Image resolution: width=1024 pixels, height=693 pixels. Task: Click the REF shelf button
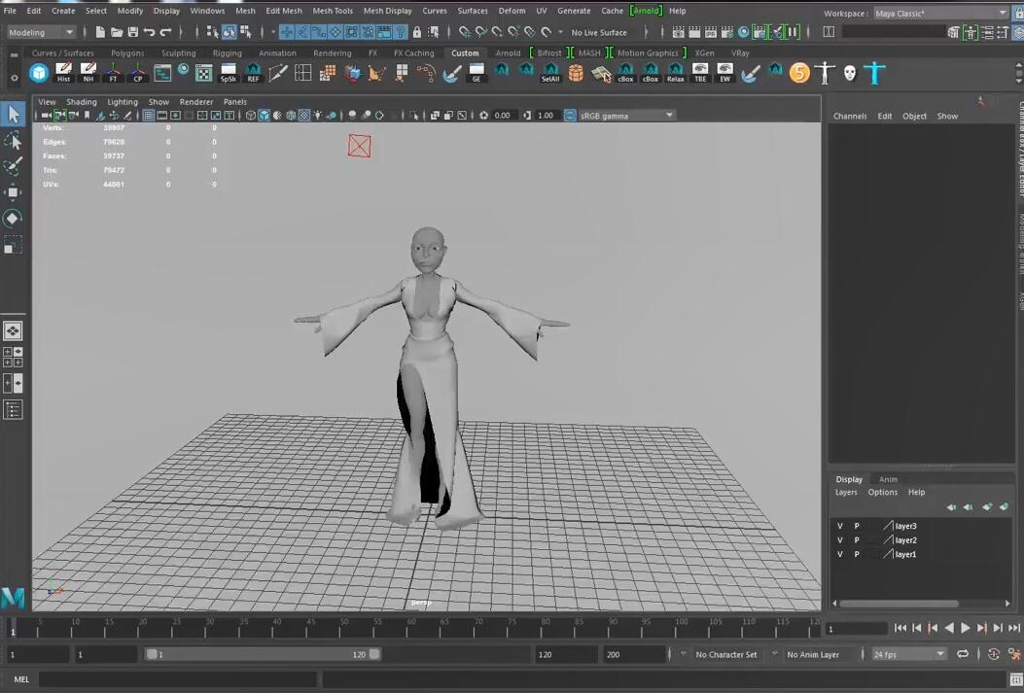[x=253, y=73]
